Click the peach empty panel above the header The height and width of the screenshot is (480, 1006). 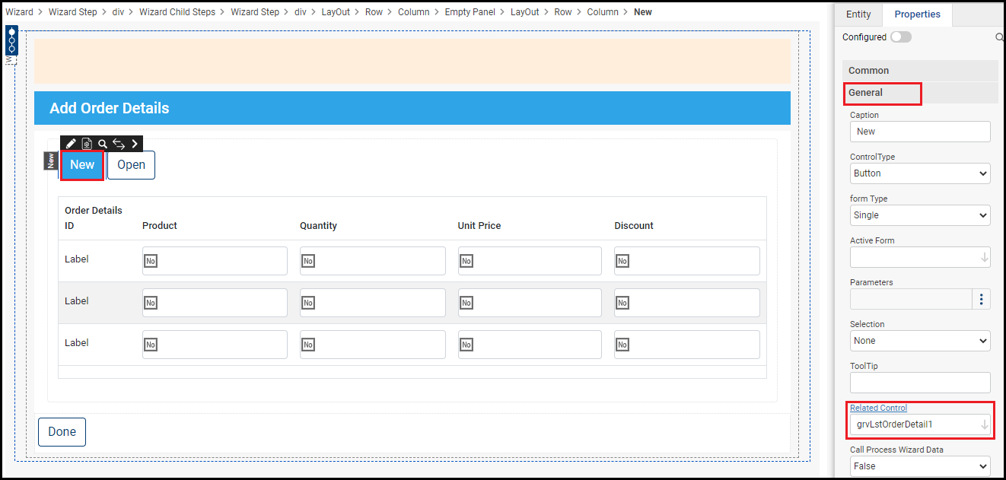[x=412, y=62]
